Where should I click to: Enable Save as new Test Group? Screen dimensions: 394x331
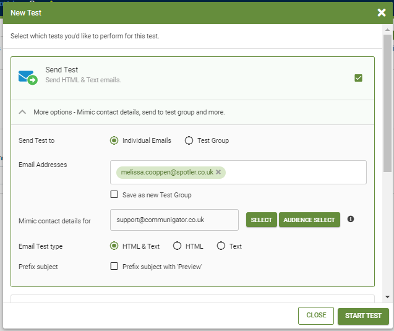coord(114,195)
